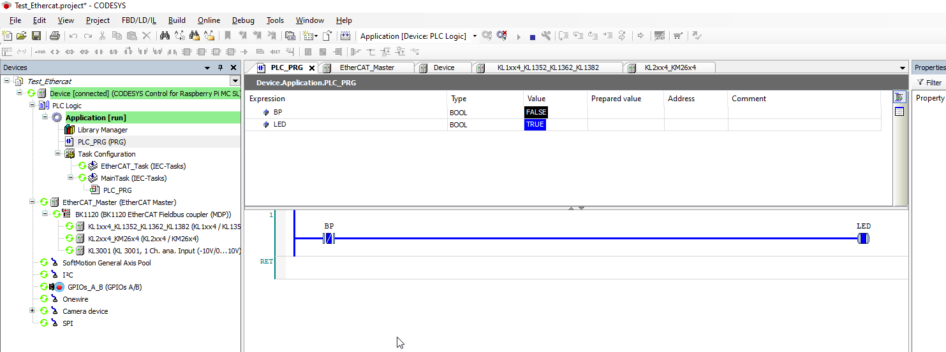Click the Filter button in Properties panel
The width and height of the screenshot is (946, 352).
(x=929, y=83)
